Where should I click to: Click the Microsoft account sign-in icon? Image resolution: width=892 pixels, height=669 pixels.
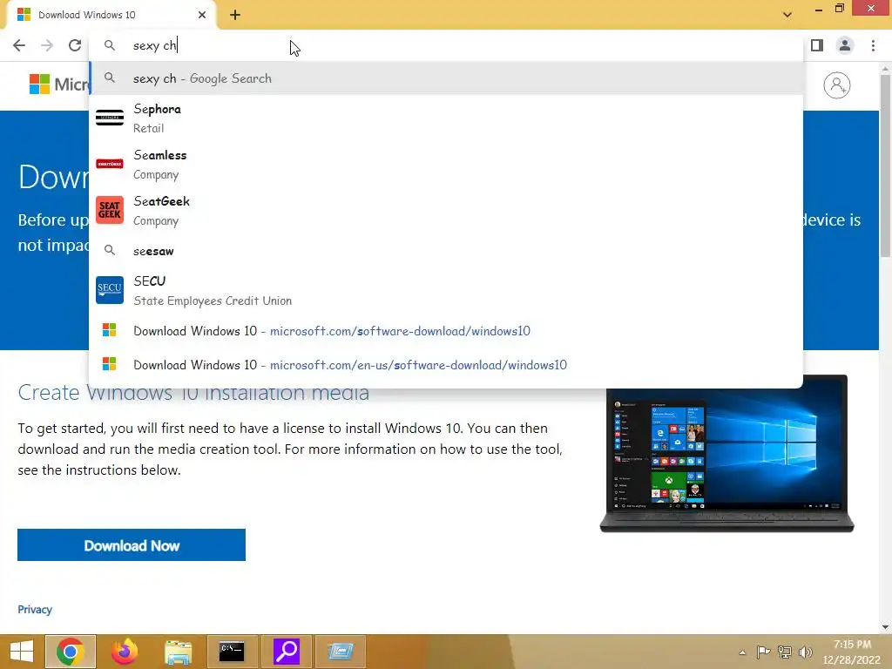[x=837, y=85]
